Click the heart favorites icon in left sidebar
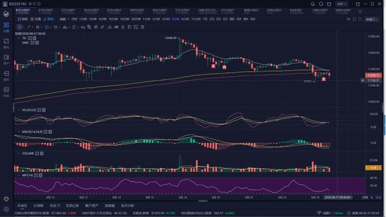The image size is (386, 217). [x=6, y=199]
